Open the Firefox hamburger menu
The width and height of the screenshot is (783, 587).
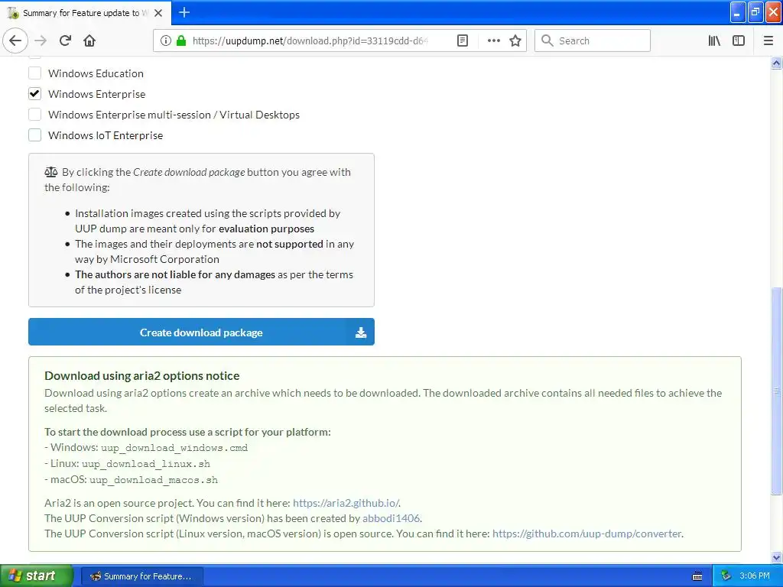(768, 41)
